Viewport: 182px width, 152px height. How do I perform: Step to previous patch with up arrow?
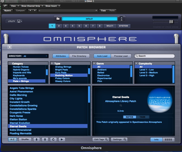click(45, 139)
